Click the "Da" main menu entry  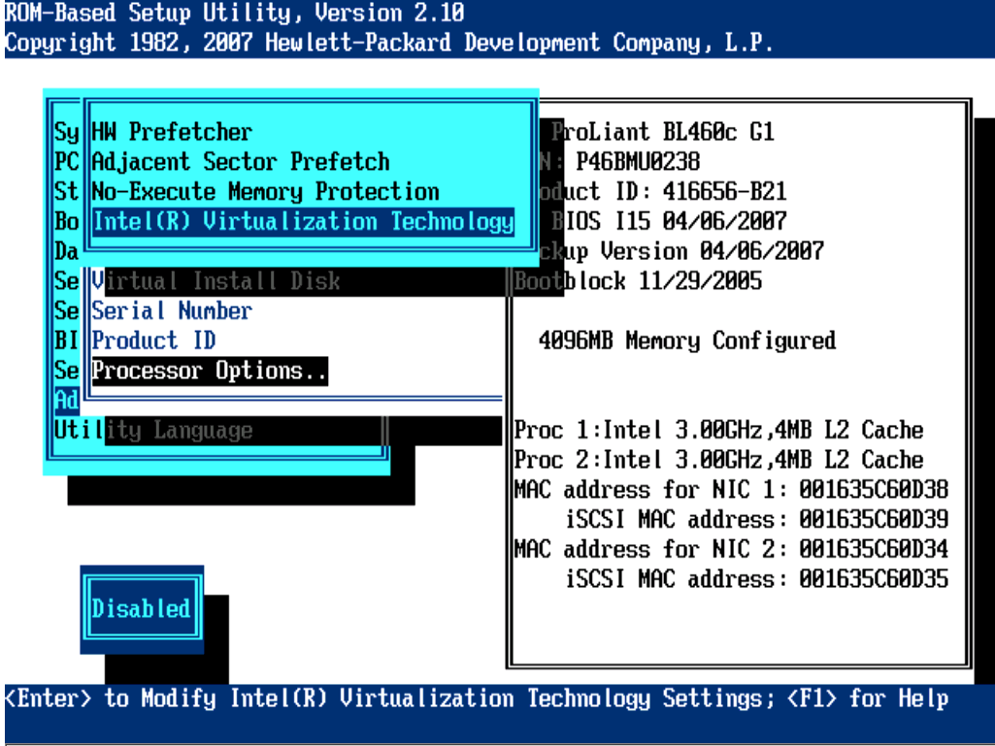67,251
